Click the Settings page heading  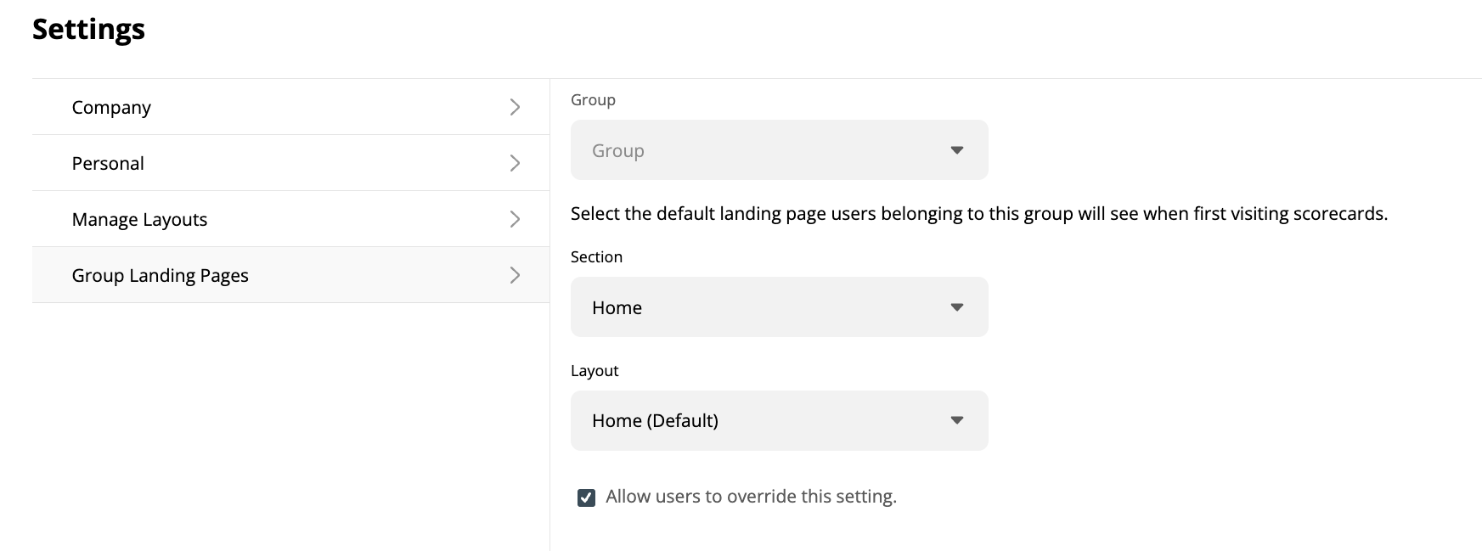pyautogui.click(x=88, y=30)
